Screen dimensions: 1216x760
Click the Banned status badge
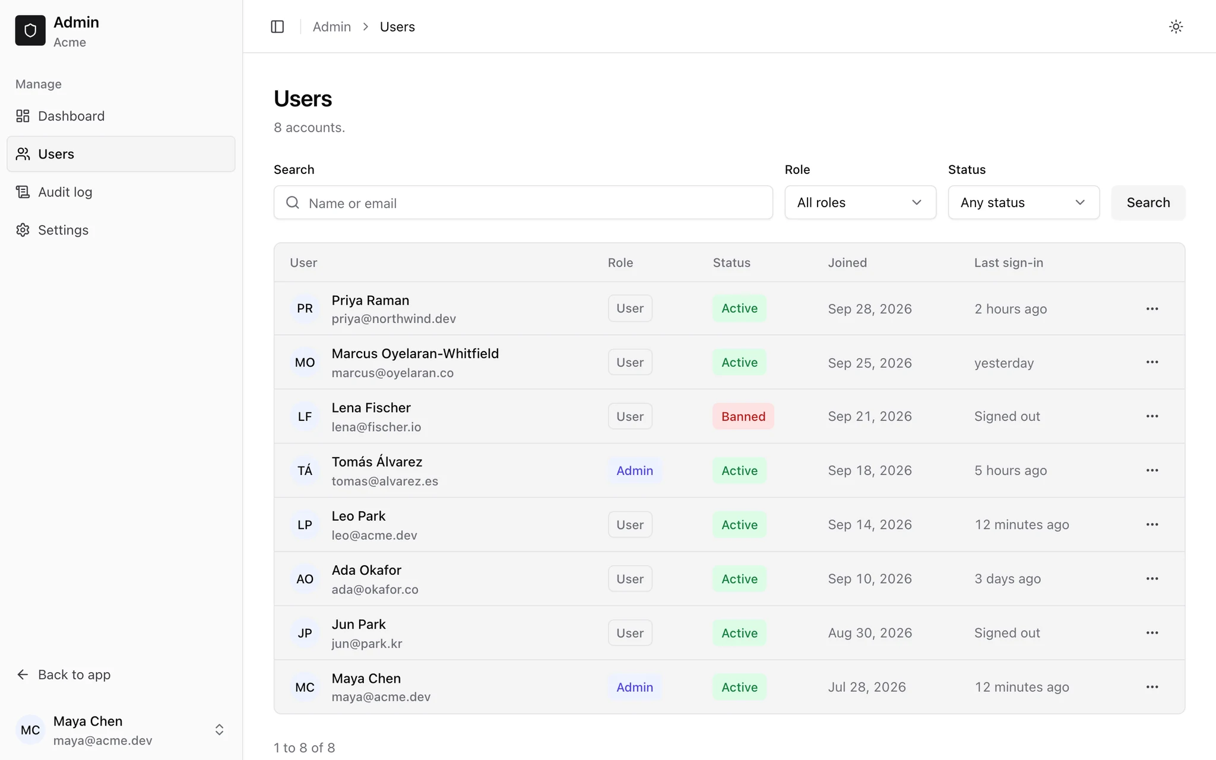pos(743,416)
